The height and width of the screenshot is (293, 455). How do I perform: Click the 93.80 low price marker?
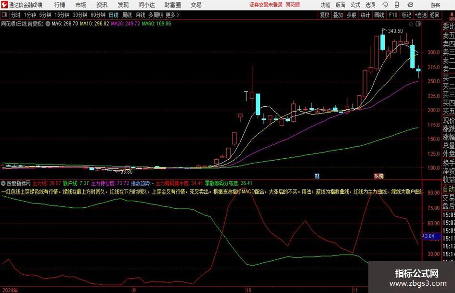[127, 172]
